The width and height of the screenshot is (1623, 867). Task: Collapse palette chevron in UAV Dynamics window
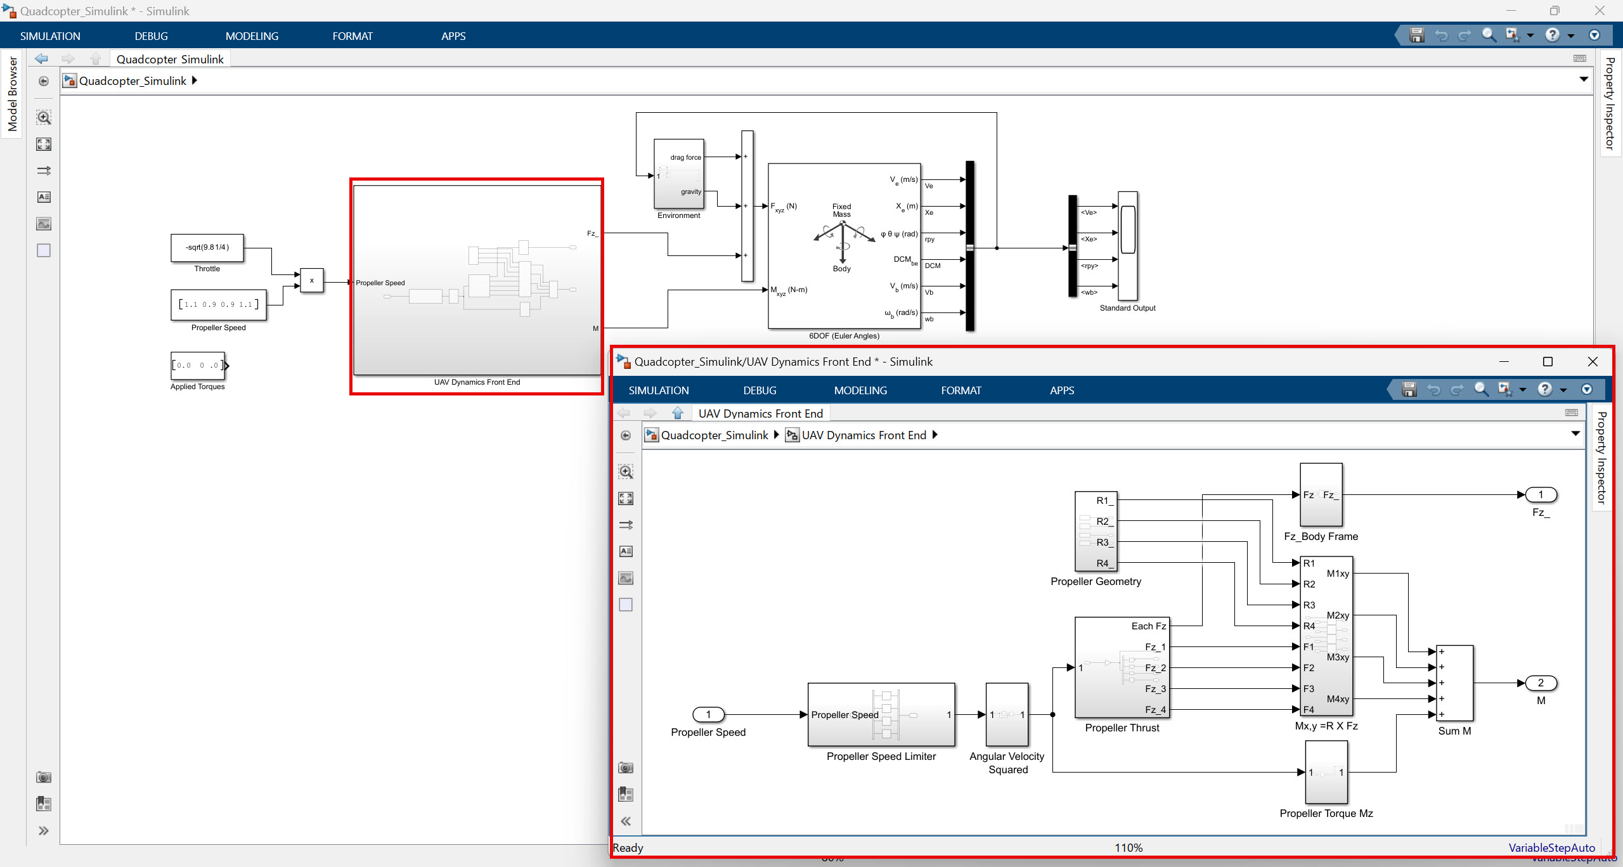coord(626,821)
